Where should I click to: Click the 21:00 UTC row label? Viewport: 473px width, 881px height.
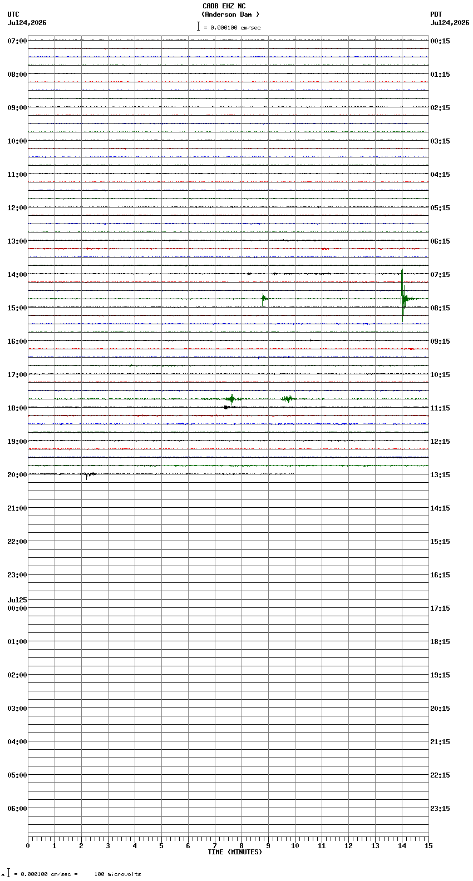(17, 508)
